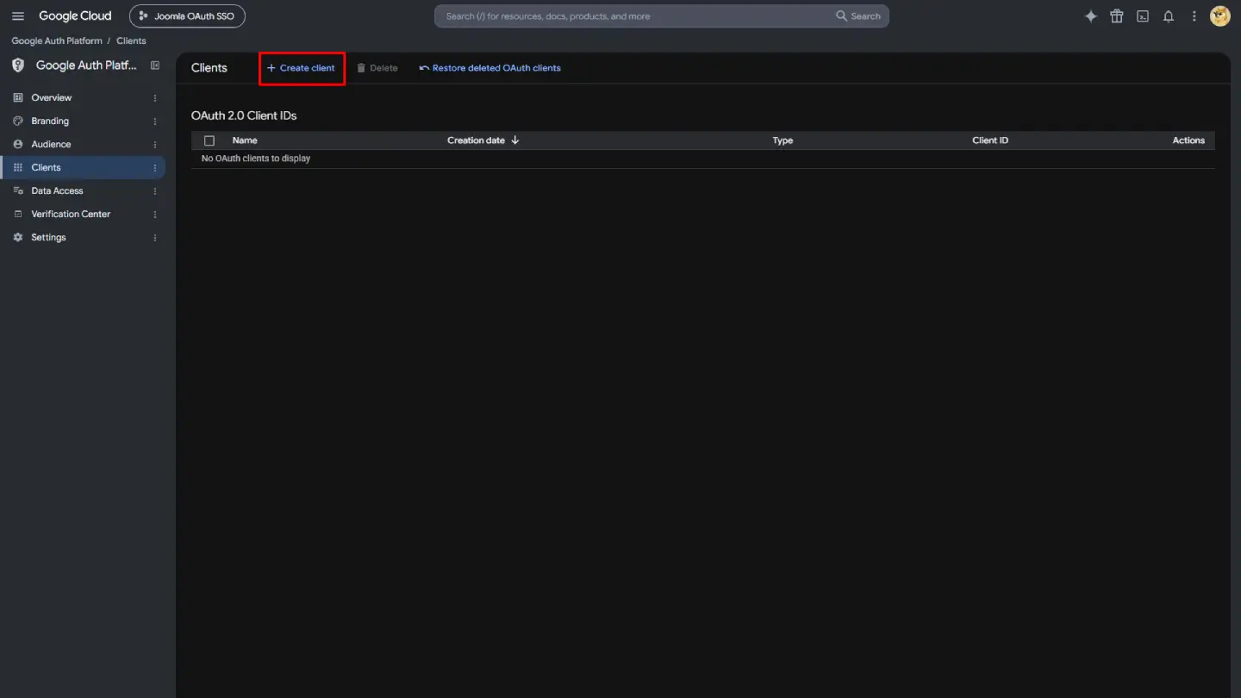Click the magnifier Search button
This screenshot has width=1241, height=698.
click(858, 16)
